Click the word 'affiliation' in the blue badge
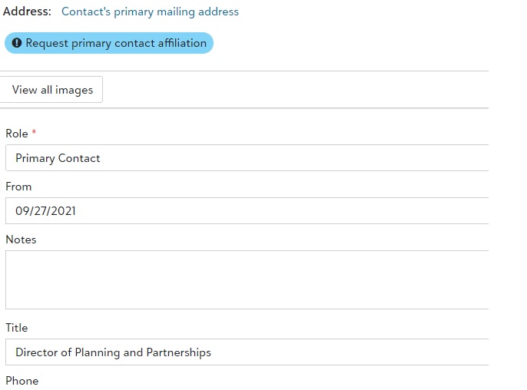Viewport: 527px width, 390px height. point(179,44)
